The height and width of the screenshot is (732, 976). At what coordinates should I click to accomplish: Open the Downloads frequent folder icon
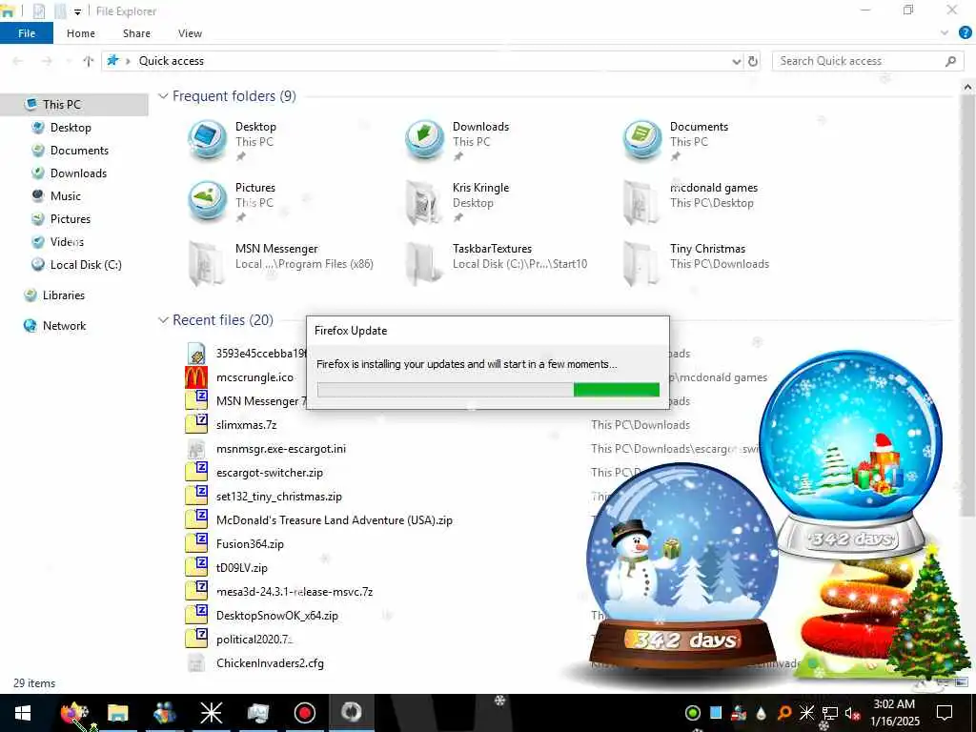(x=425, y=140)
